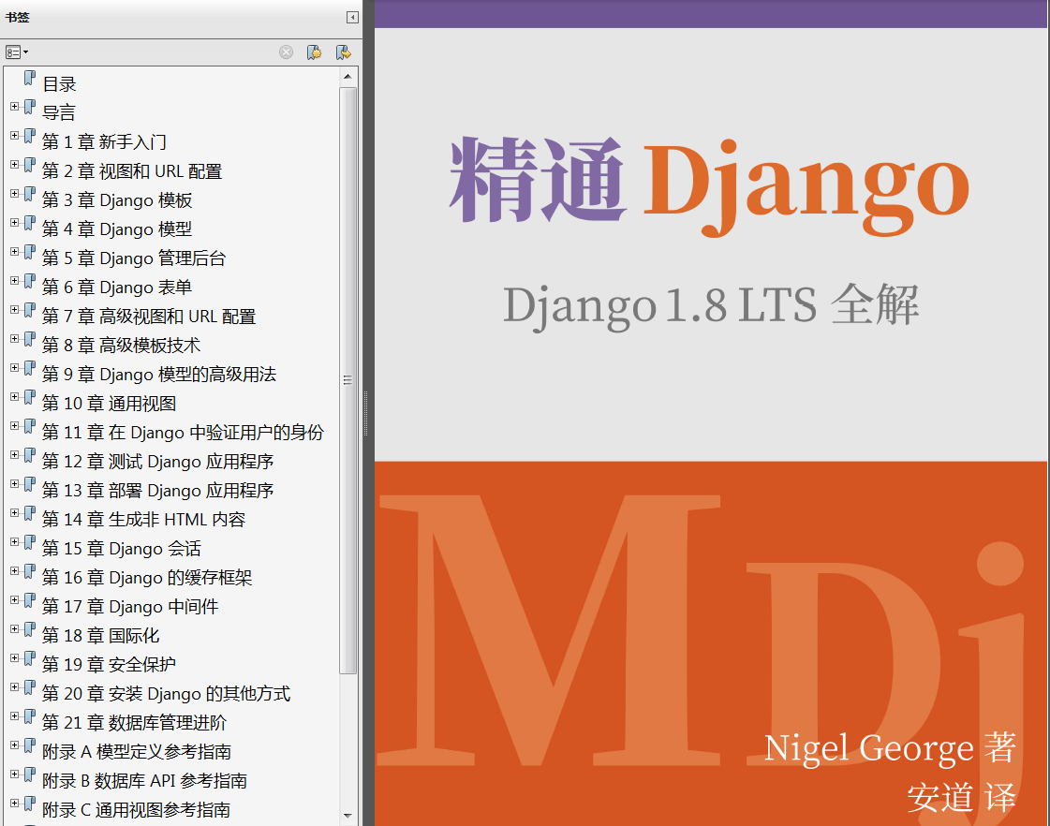1050x826 pixels.
Task: Click the bookmark icon beside 第 6 章 Django 表单
Action: tap(29, 281)
